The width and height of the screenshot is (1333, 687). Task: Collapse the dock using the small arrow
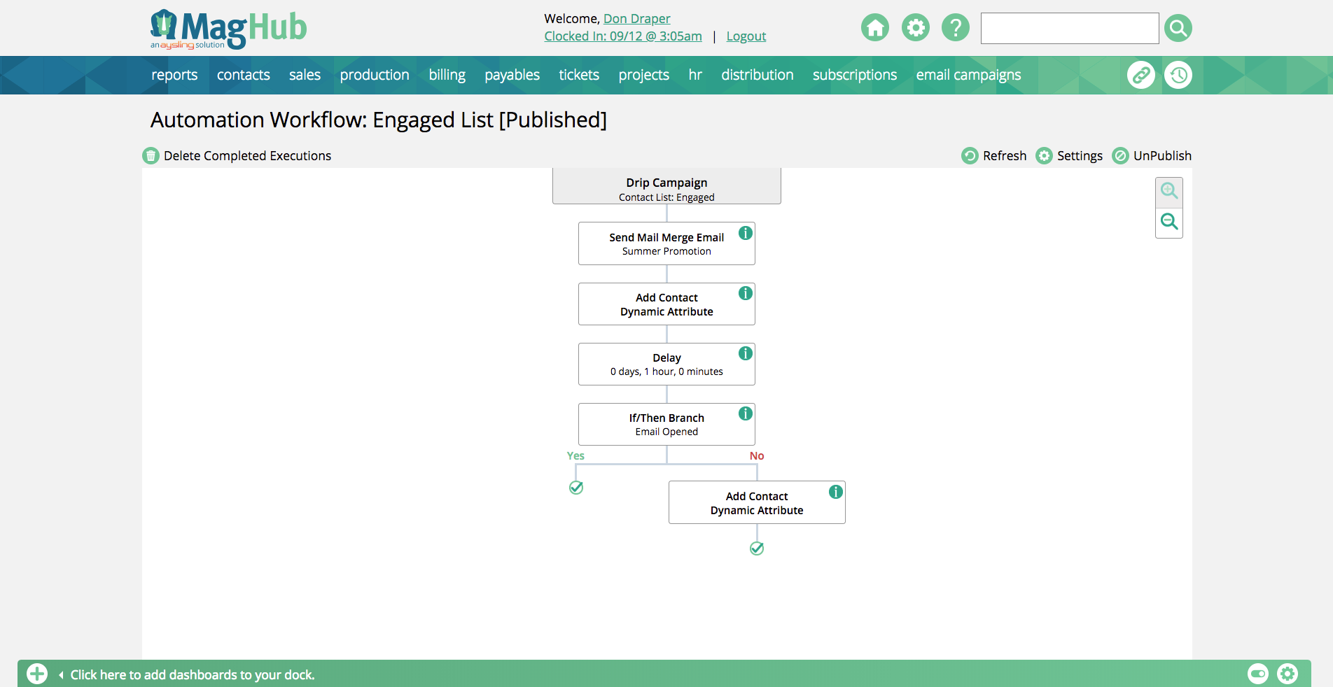click(x=61, y=674)
